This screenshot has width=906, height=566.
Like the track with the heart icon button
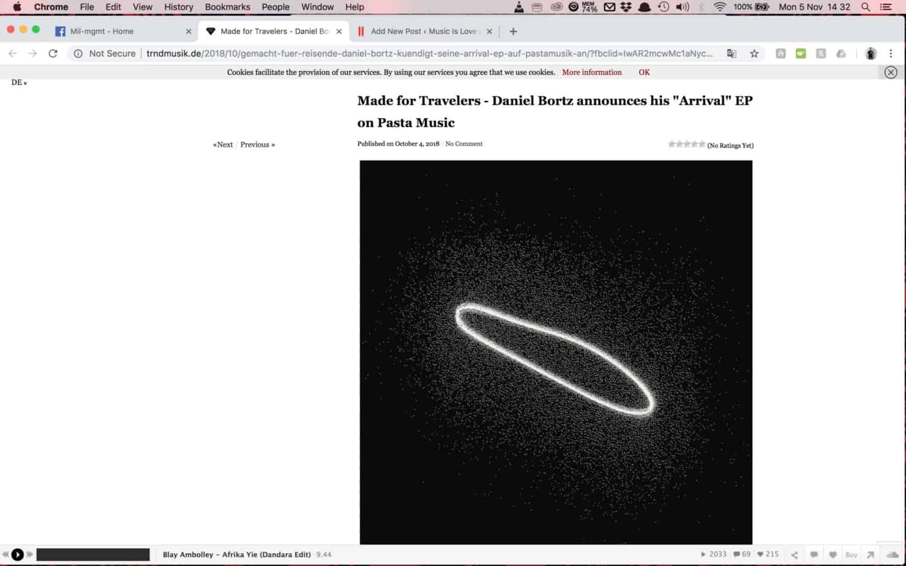pyautogui.click(x=833, y=555)
